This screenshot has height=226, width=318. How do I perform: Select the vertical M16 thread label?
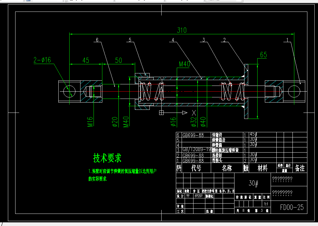tap(90, 122)
